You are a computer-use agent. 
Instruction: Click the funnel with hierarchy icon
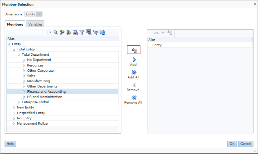tap(95, 33)
